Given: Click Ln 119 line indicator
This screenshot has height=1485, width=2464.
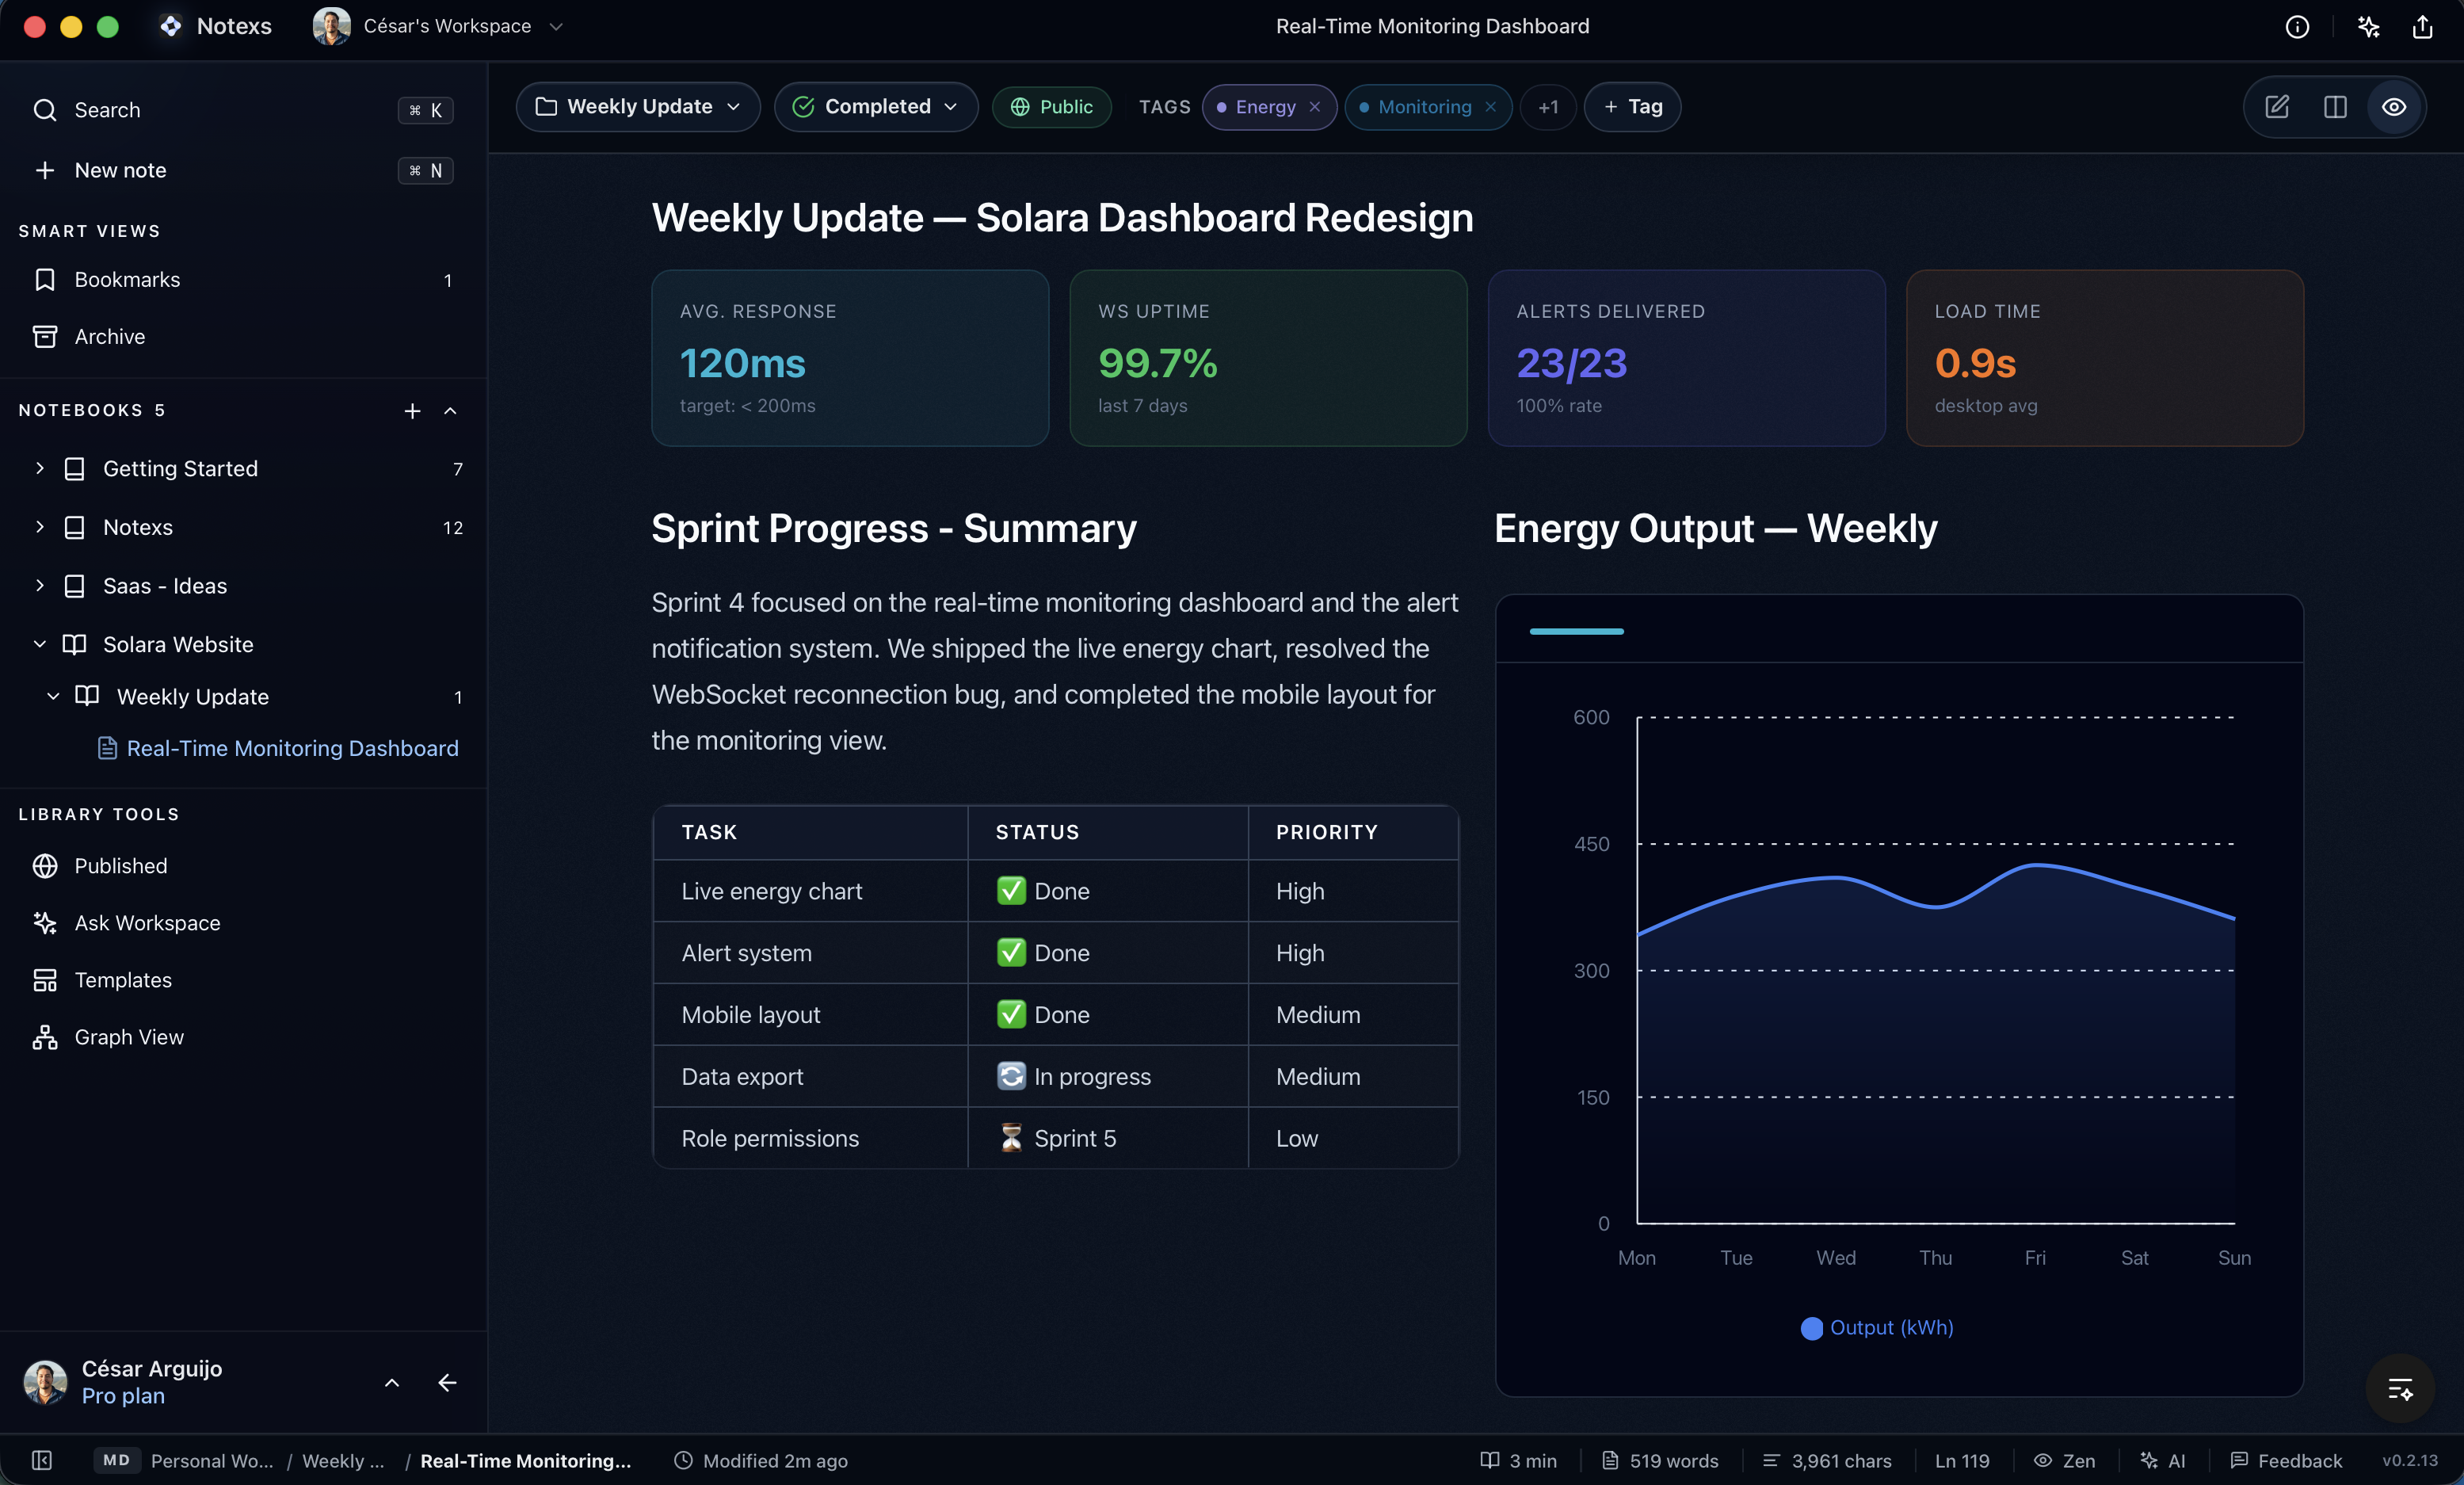Looking at the screenshot, I should [1962, 1461].
